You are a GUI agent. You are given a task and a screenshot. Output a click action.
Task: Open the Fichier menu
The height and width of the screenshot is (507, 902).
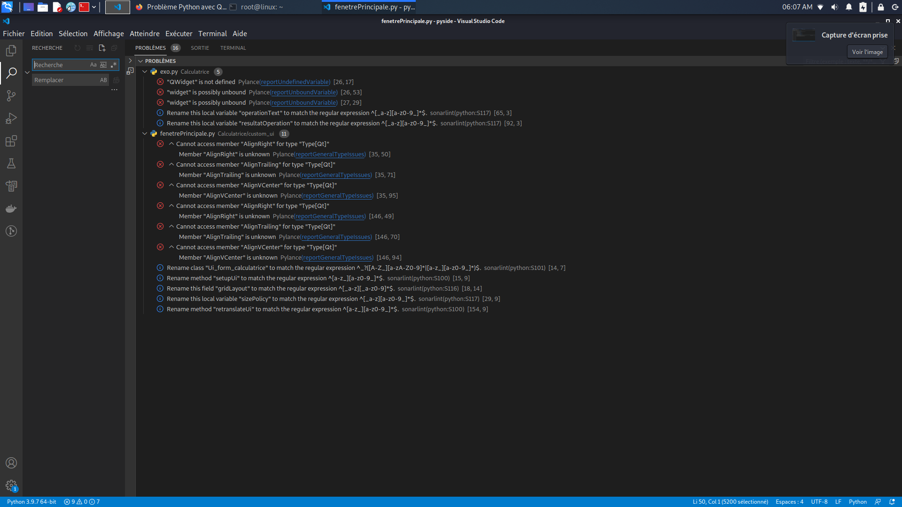click(14, 34)
